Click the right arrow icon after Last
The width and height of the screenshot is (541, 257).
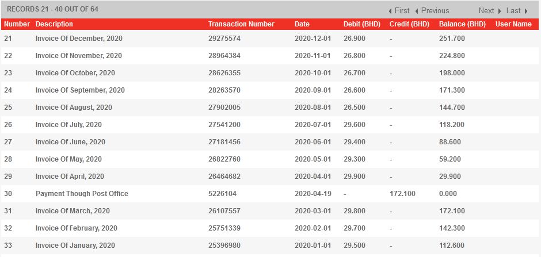pyautogui.click(x=526, y=11)
